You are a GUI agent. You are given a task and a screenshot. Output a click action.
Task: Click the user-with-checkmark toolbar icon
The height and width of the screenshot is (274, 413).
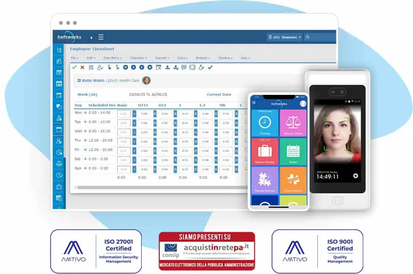100,67
